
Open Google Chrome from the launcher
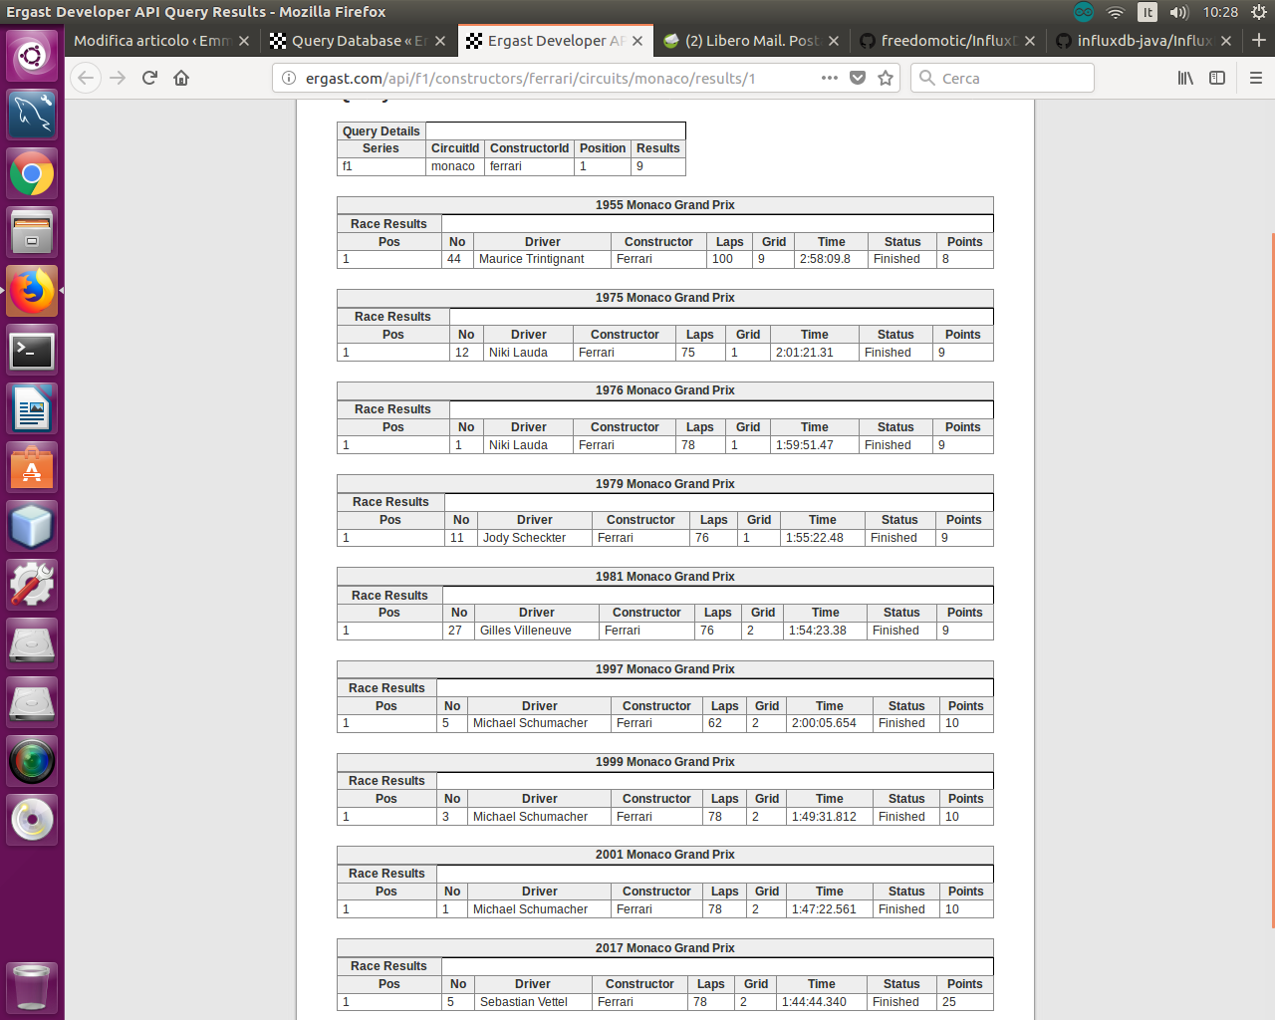[32, 173]
